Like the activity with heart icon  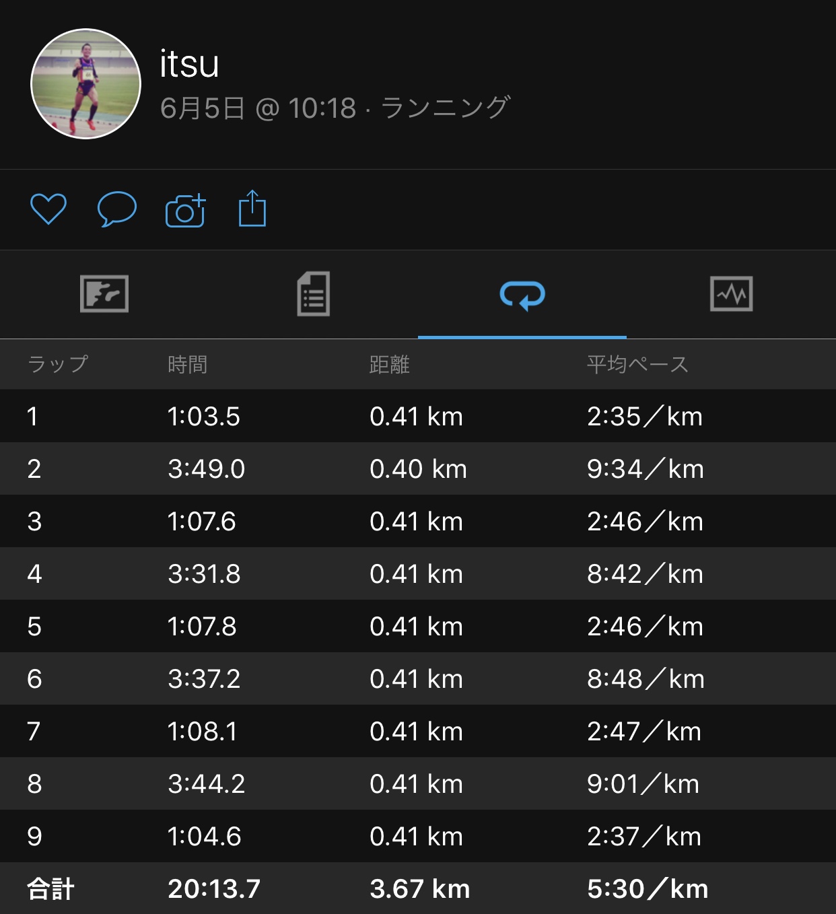click(x=48, y=209)
